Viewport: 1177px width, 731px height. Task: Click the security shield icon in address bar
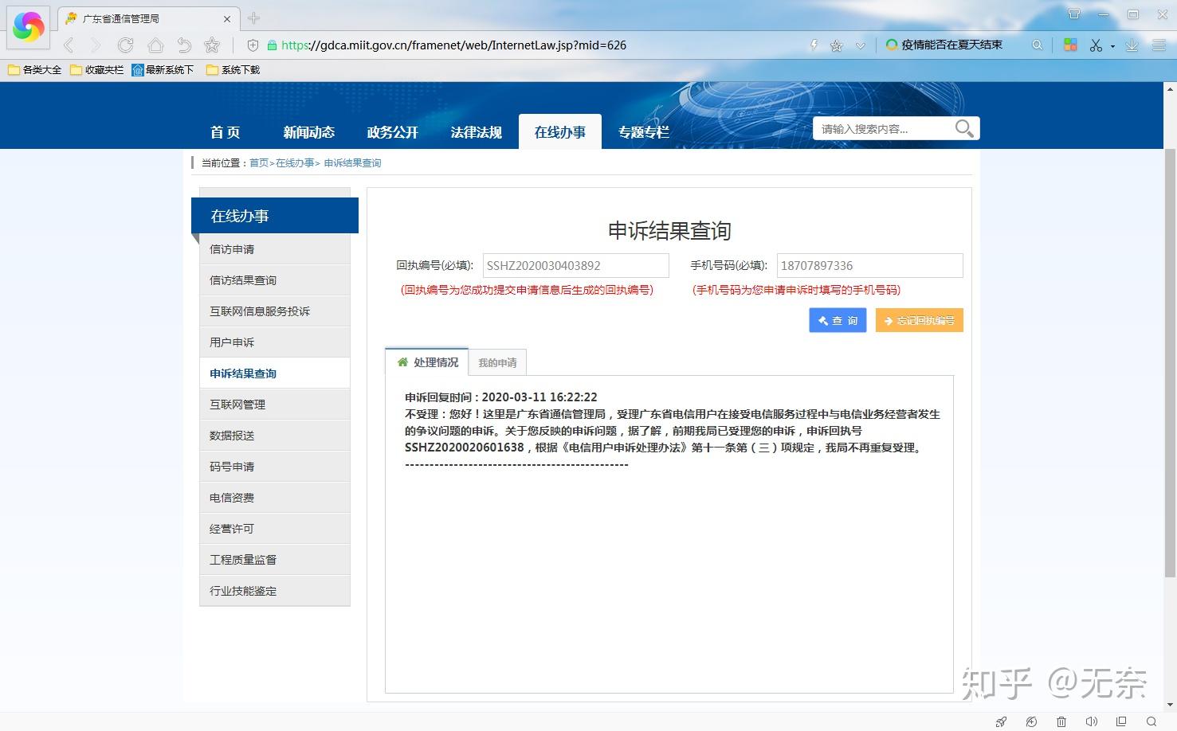click(x=253, y=45)
